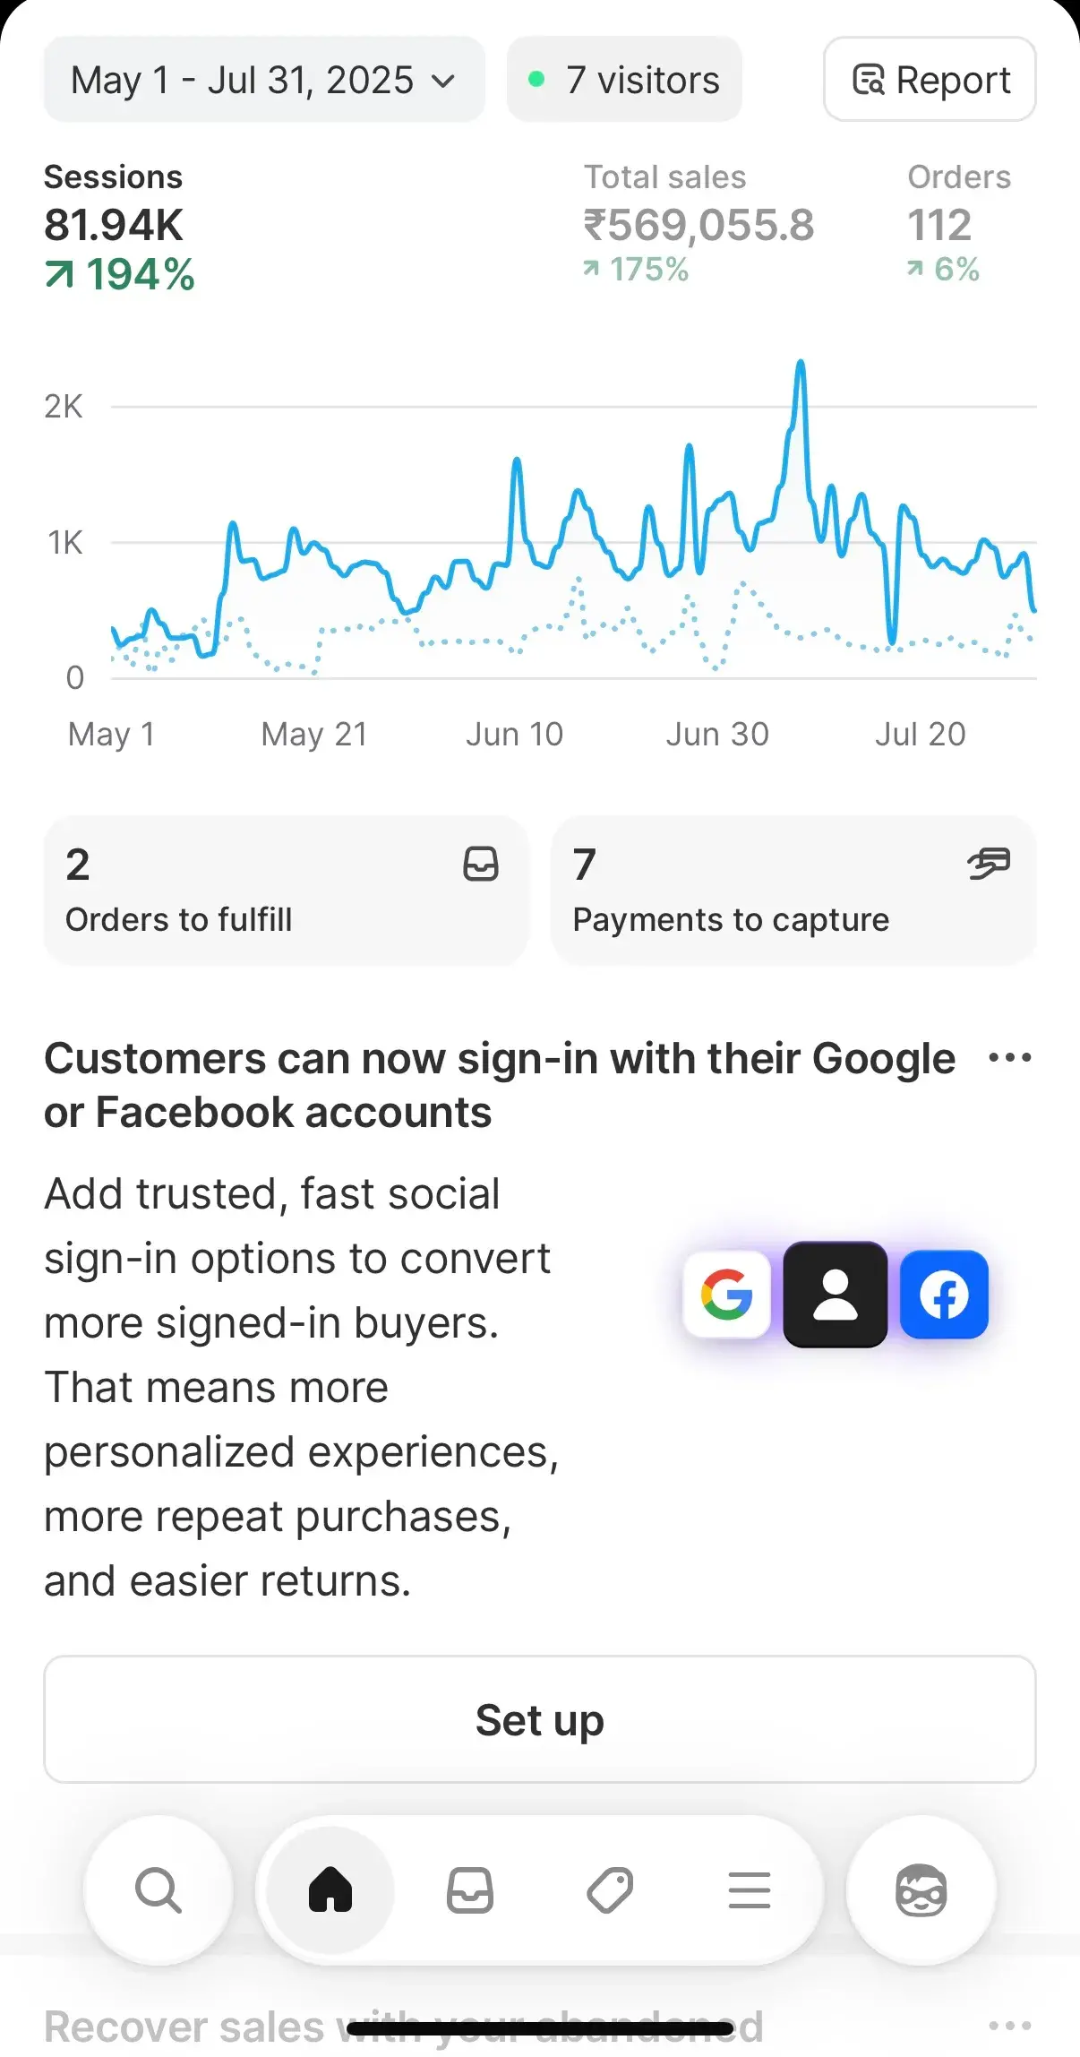Open the Orders to fulfill card

click(x=286, y=891)
